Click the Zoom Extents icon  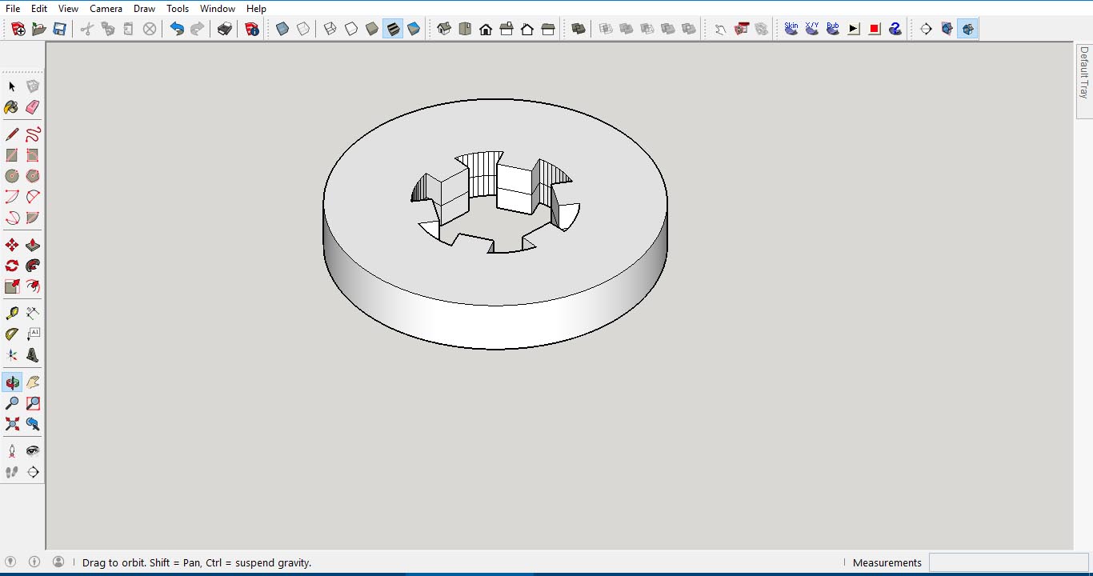tap(11, 424)
